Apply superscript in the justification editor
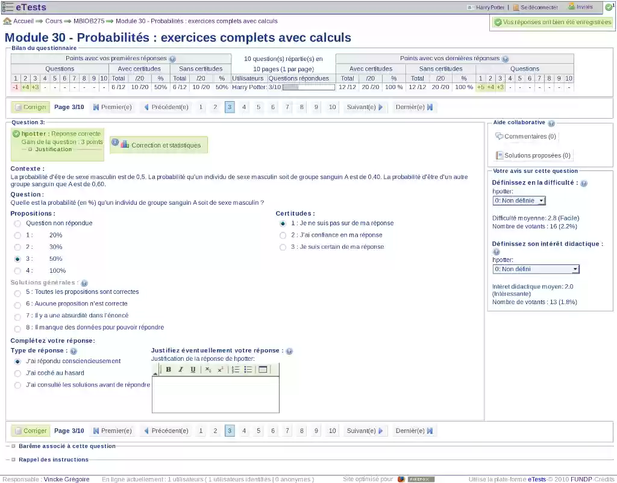Screen dimensions: 617x483 coord(221,369)
